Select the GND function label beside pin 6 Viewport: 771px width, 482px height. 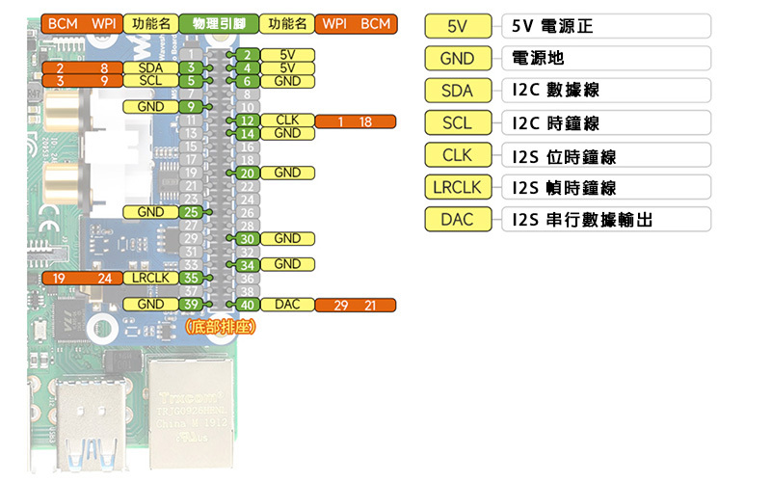point(287,81)
